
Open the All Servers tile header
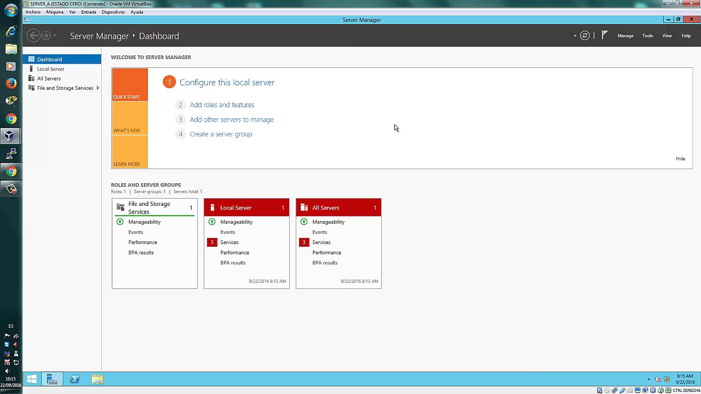click(x=338, y=207)
